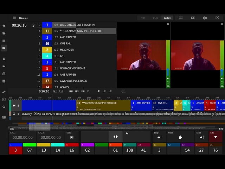The image size is (225, 169).
Task: Select the highlighted cue playback sidebar icon
Action: pos(4,48)
